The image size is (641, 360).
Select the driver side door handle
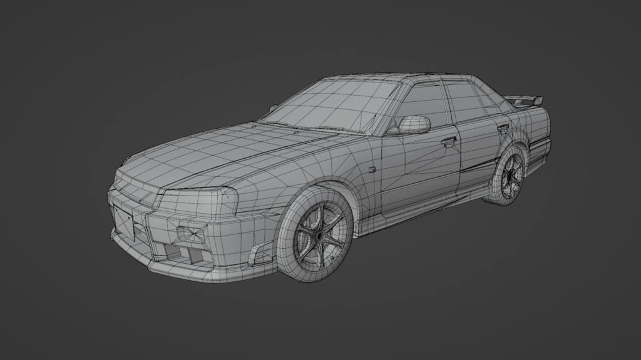(448, 141)
